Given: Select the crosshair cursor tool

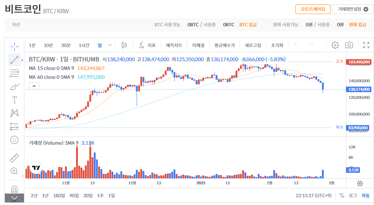Looking at the screenshot, I should (x=14, y=47).
